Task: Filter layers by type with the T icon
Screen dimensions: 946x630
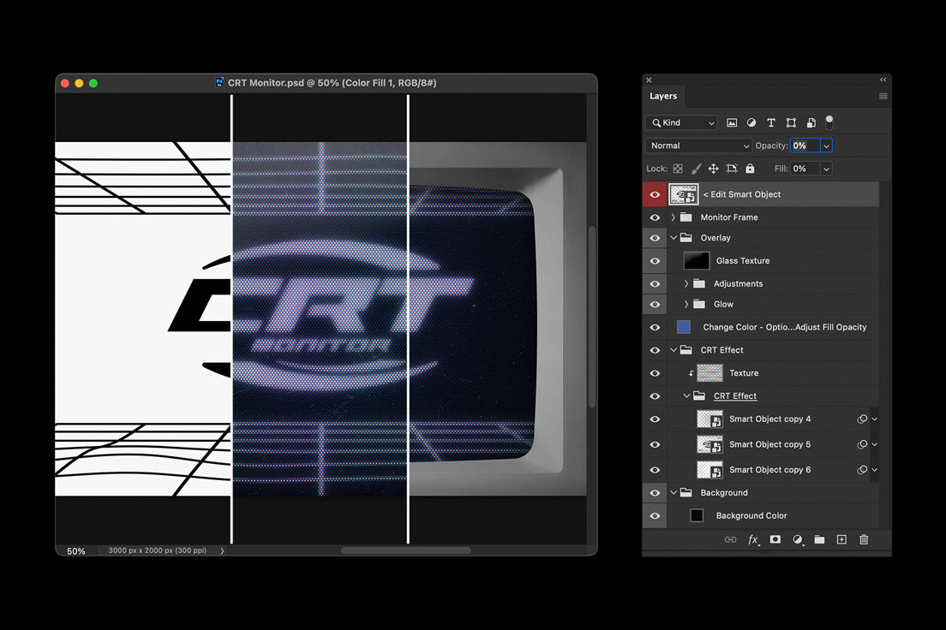Action: (770, 122)
